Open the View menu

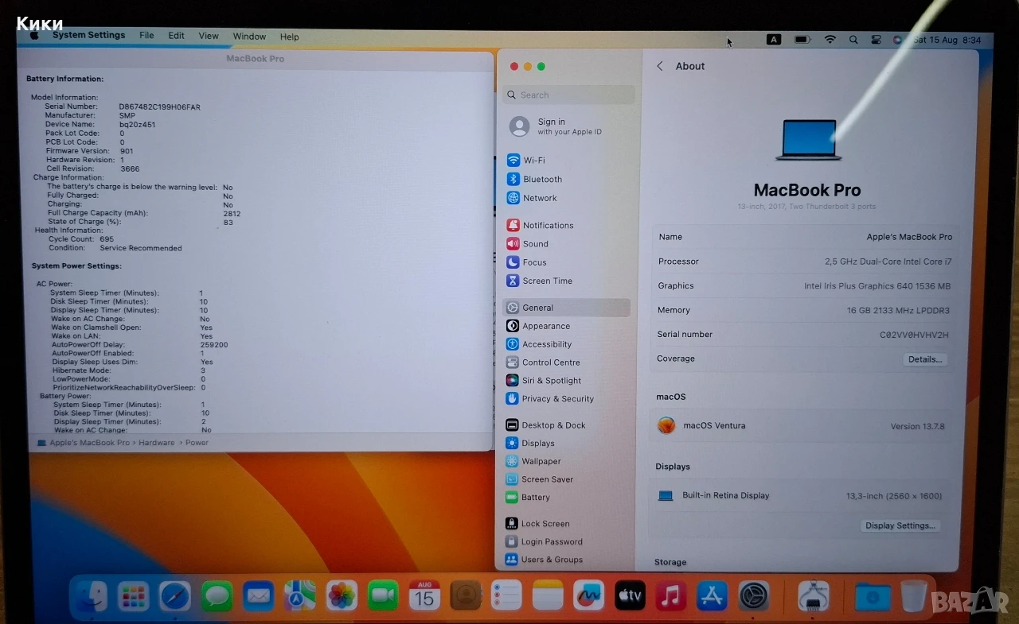coord(209,36)
